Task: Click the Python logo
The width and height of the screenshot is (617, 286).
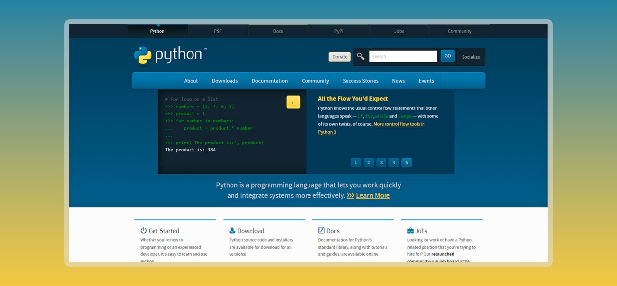Action: (170, 55)
